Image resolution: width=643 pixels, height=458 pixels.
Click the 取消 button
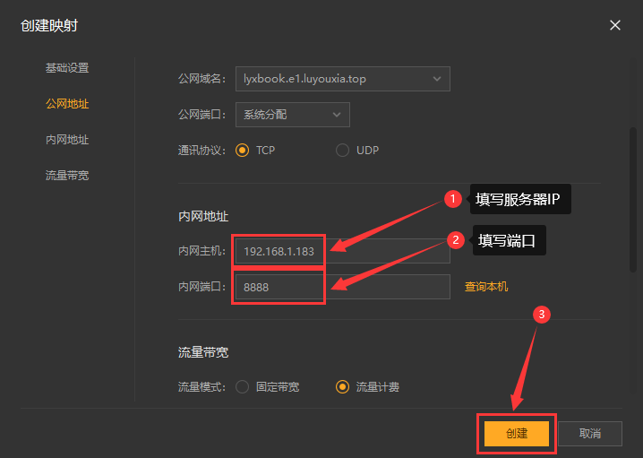[x=590, y=434]
